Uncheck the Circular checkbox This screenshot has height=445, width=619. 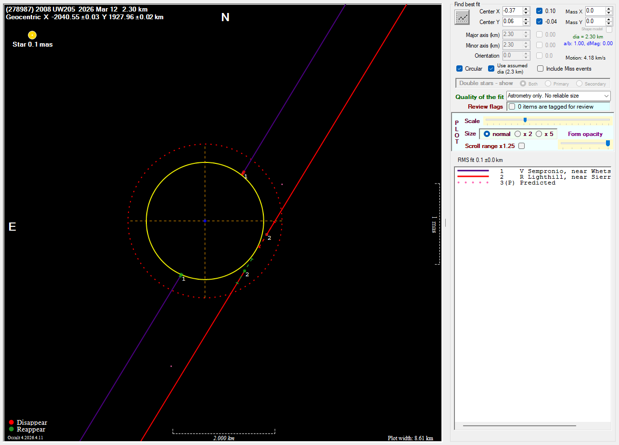click(459, 69)
